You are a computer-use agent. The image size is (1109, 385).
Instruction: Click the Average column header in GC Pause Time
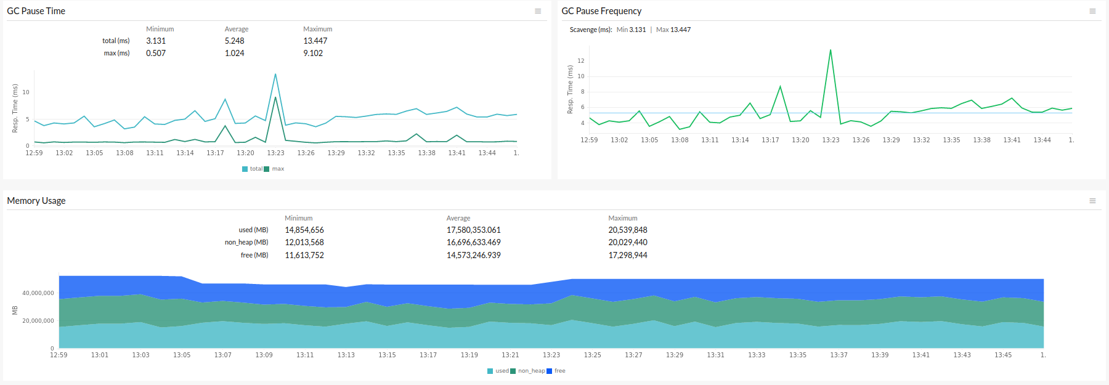[x=237, y=29]
